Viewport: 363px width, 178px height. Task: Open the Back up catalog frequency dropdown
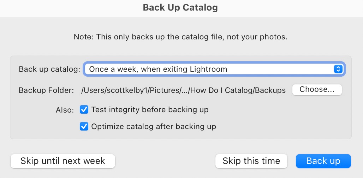click(x=212, y=69)
